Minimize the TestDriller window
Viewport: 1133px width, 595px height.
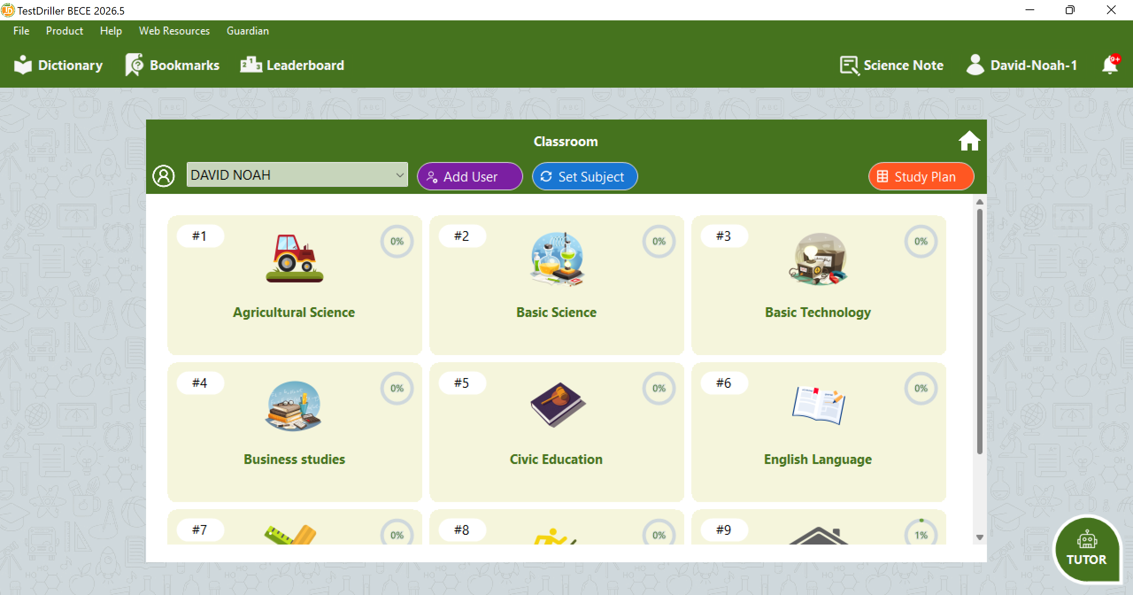tap(1030, 10)
